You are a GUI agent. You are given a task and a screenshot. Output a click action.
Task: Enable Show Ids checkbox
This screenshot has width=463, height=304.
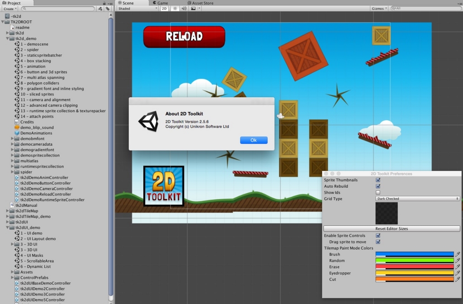tap(378, 192)
